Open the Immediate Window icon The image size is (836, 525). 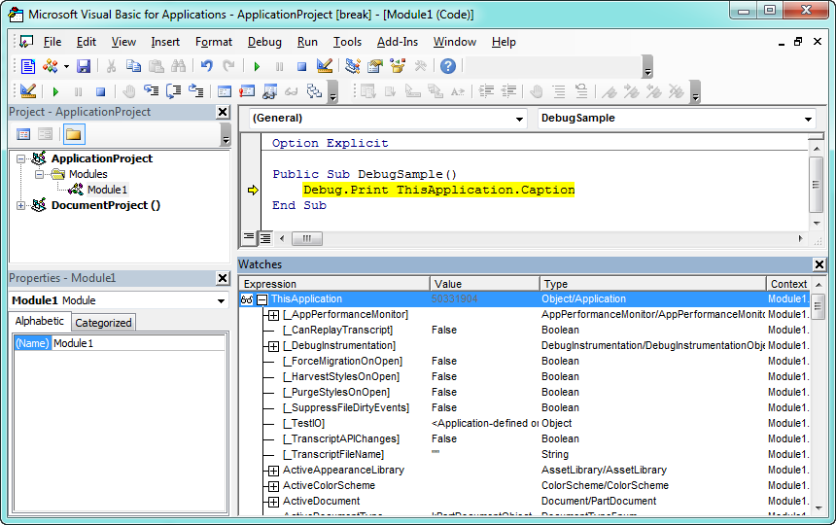(247, 91)
